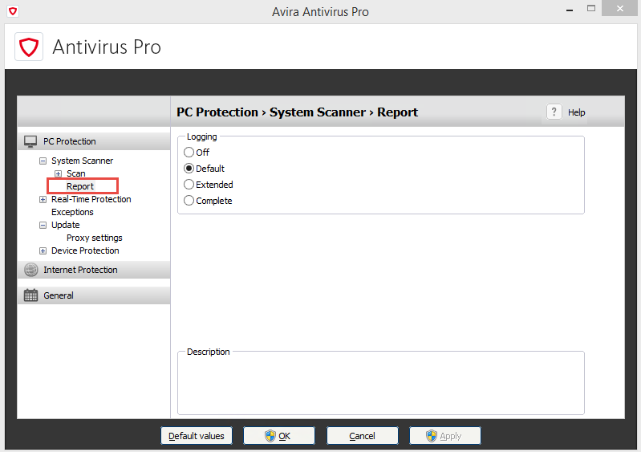
Task: Click the Avira shield logo beside Antivirus Pro
Action: [29, 47]
